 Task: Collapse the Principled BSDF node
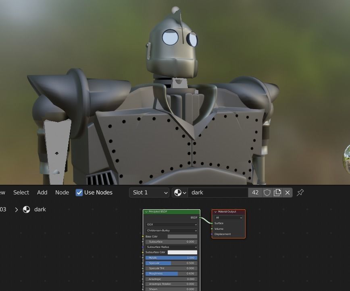(x=146, y=212)
